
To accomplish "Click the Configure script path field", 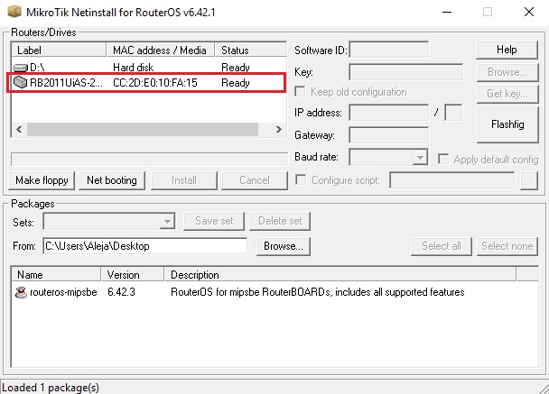I will (452, 180).
